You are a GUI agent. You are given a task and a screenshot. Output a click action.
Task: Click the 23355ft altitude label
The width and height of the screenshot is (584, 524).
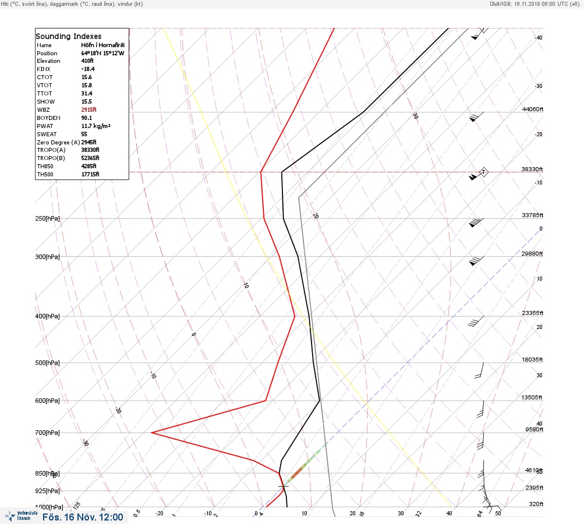[x=533, y=313]
